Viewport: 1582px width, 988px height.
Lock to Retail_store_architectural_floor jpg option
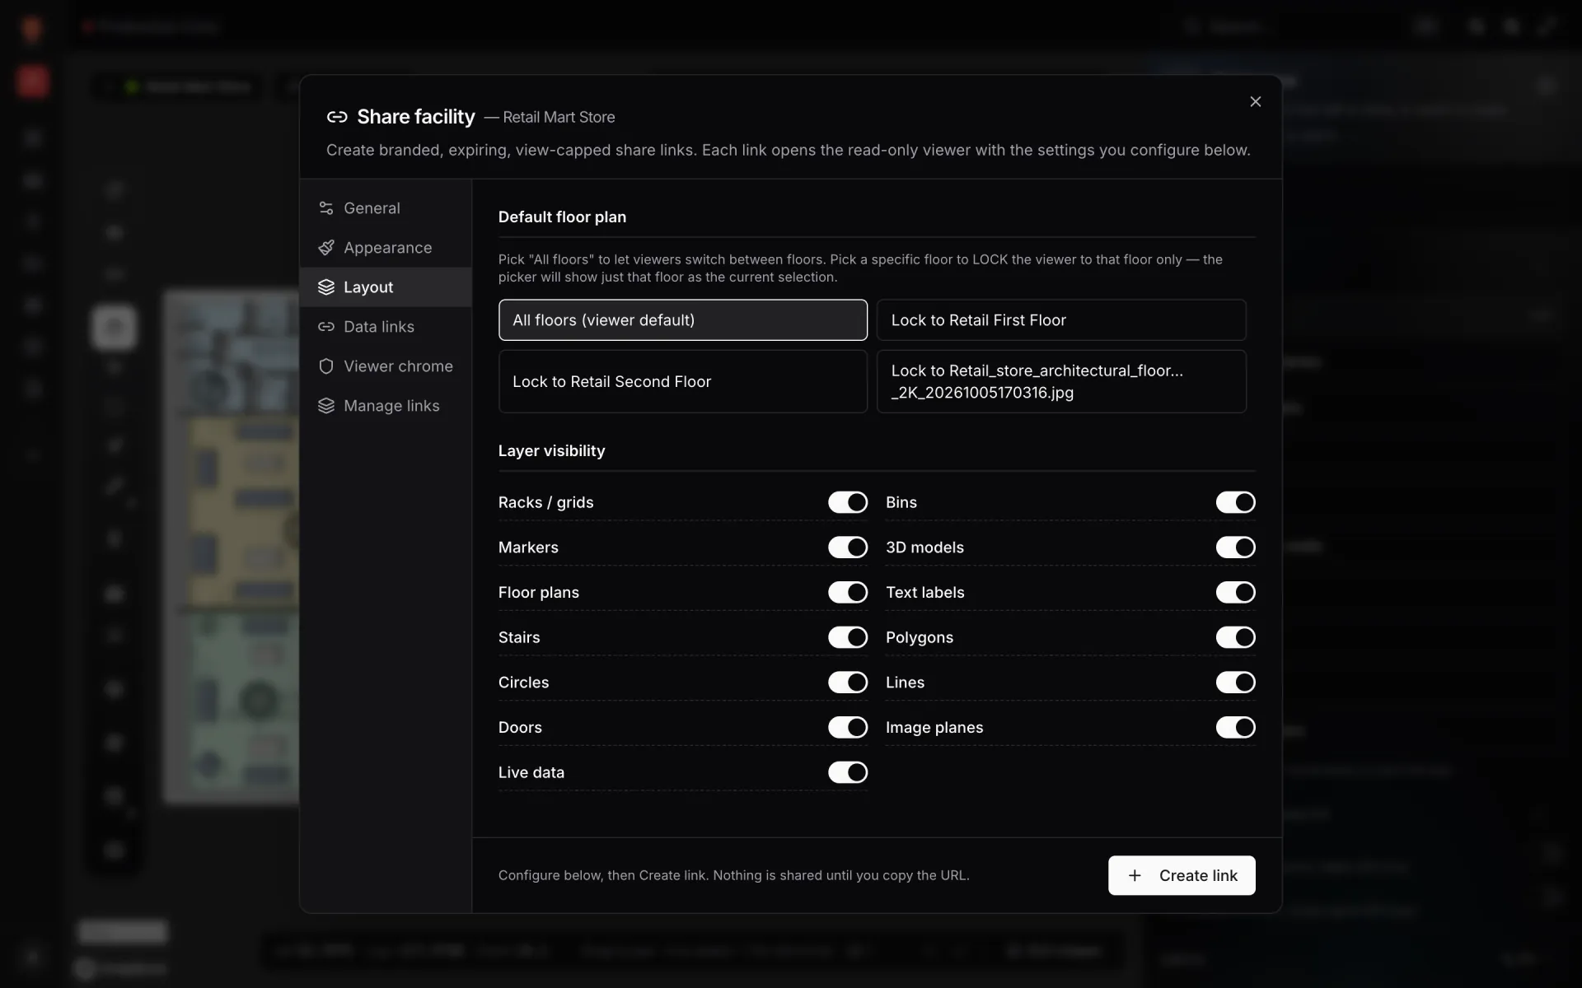point(1061,381)
